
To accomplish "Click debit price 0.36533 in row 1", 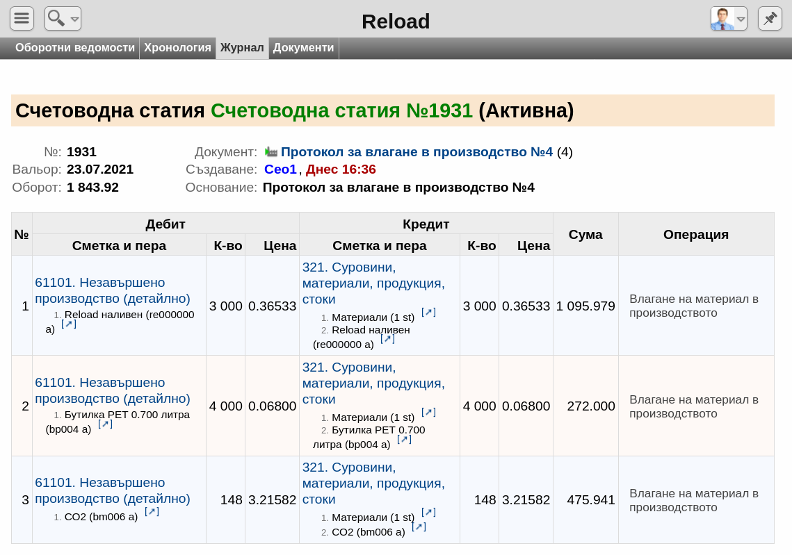I will click(x=273, y=306).
